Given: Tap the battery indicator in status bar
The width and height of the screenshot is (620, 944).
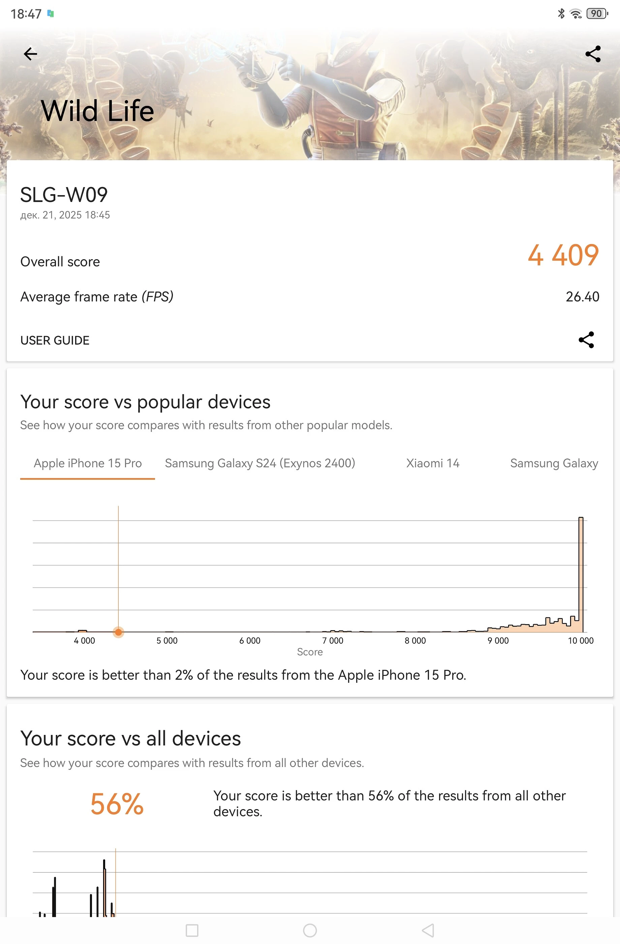Looking at the screenshot, I should point(597,14).
